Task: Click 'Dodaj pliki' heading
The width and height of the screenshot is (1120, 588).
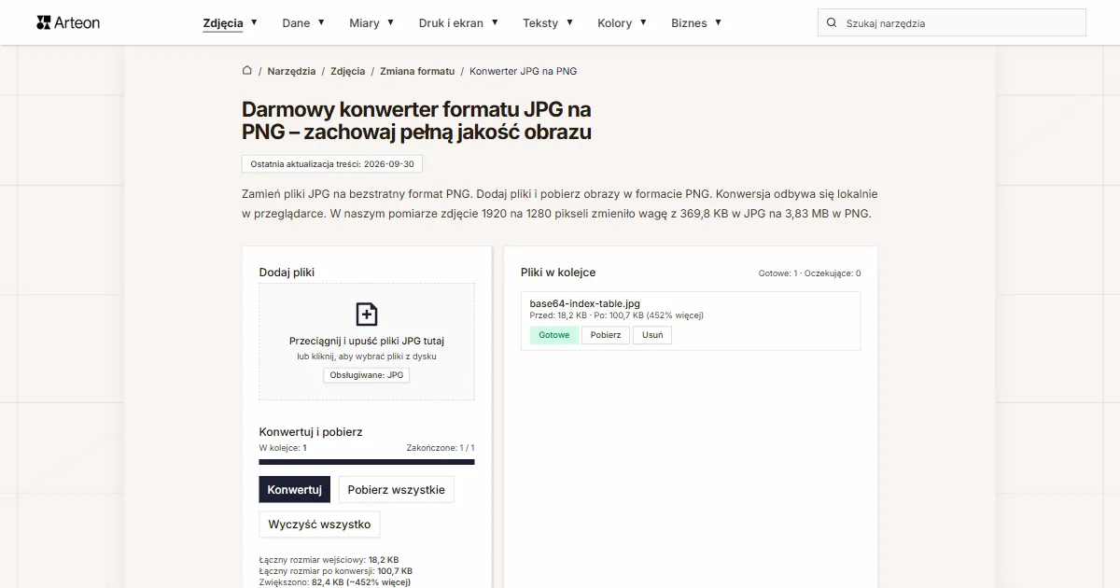Action: coord(287,273)
